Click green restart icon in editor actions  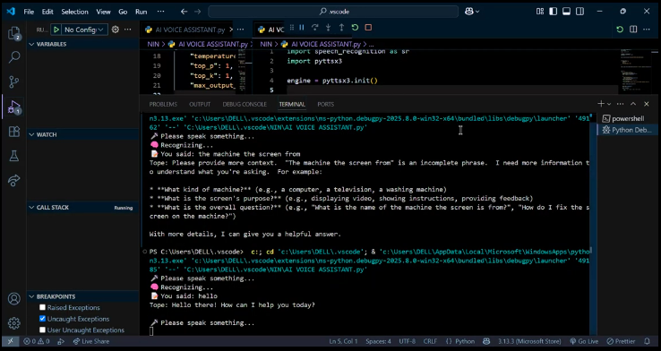(620, 29)
